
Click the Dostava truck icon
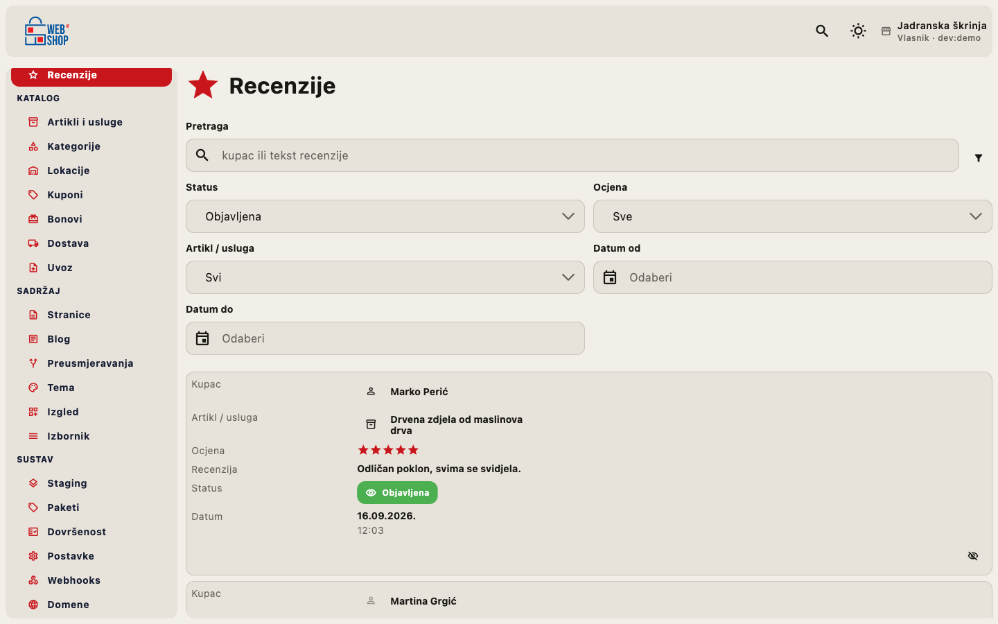(x=33, y=243)
